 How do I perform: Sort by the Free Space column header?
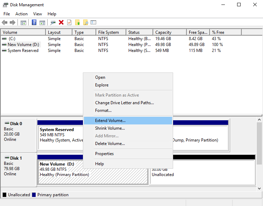(198, 32)
